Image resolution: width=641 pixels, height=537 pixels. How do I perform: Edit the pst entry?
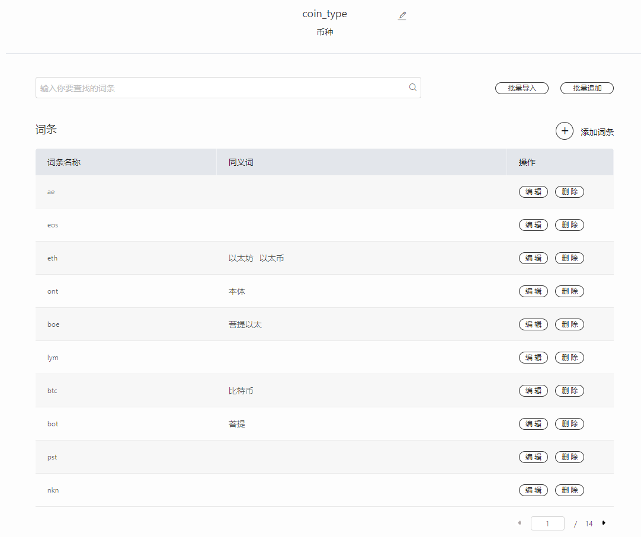coord(533,456)
